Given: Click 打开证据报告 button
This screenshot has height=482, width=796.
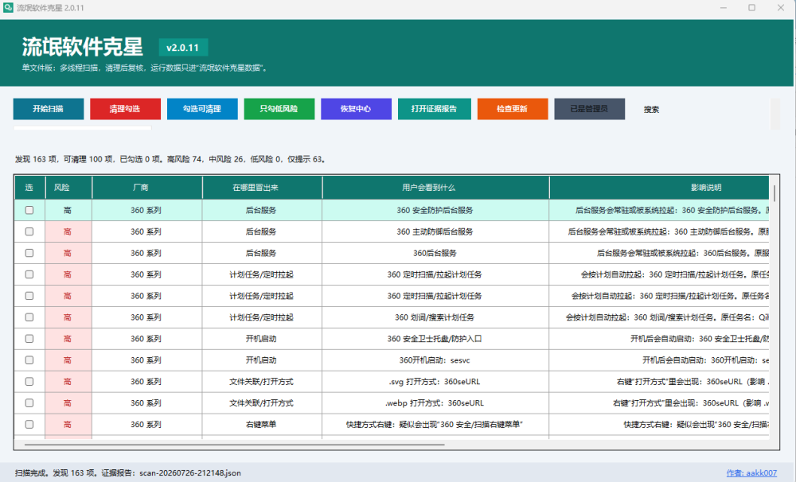Looking at the screenshot, I should point(434,109).
